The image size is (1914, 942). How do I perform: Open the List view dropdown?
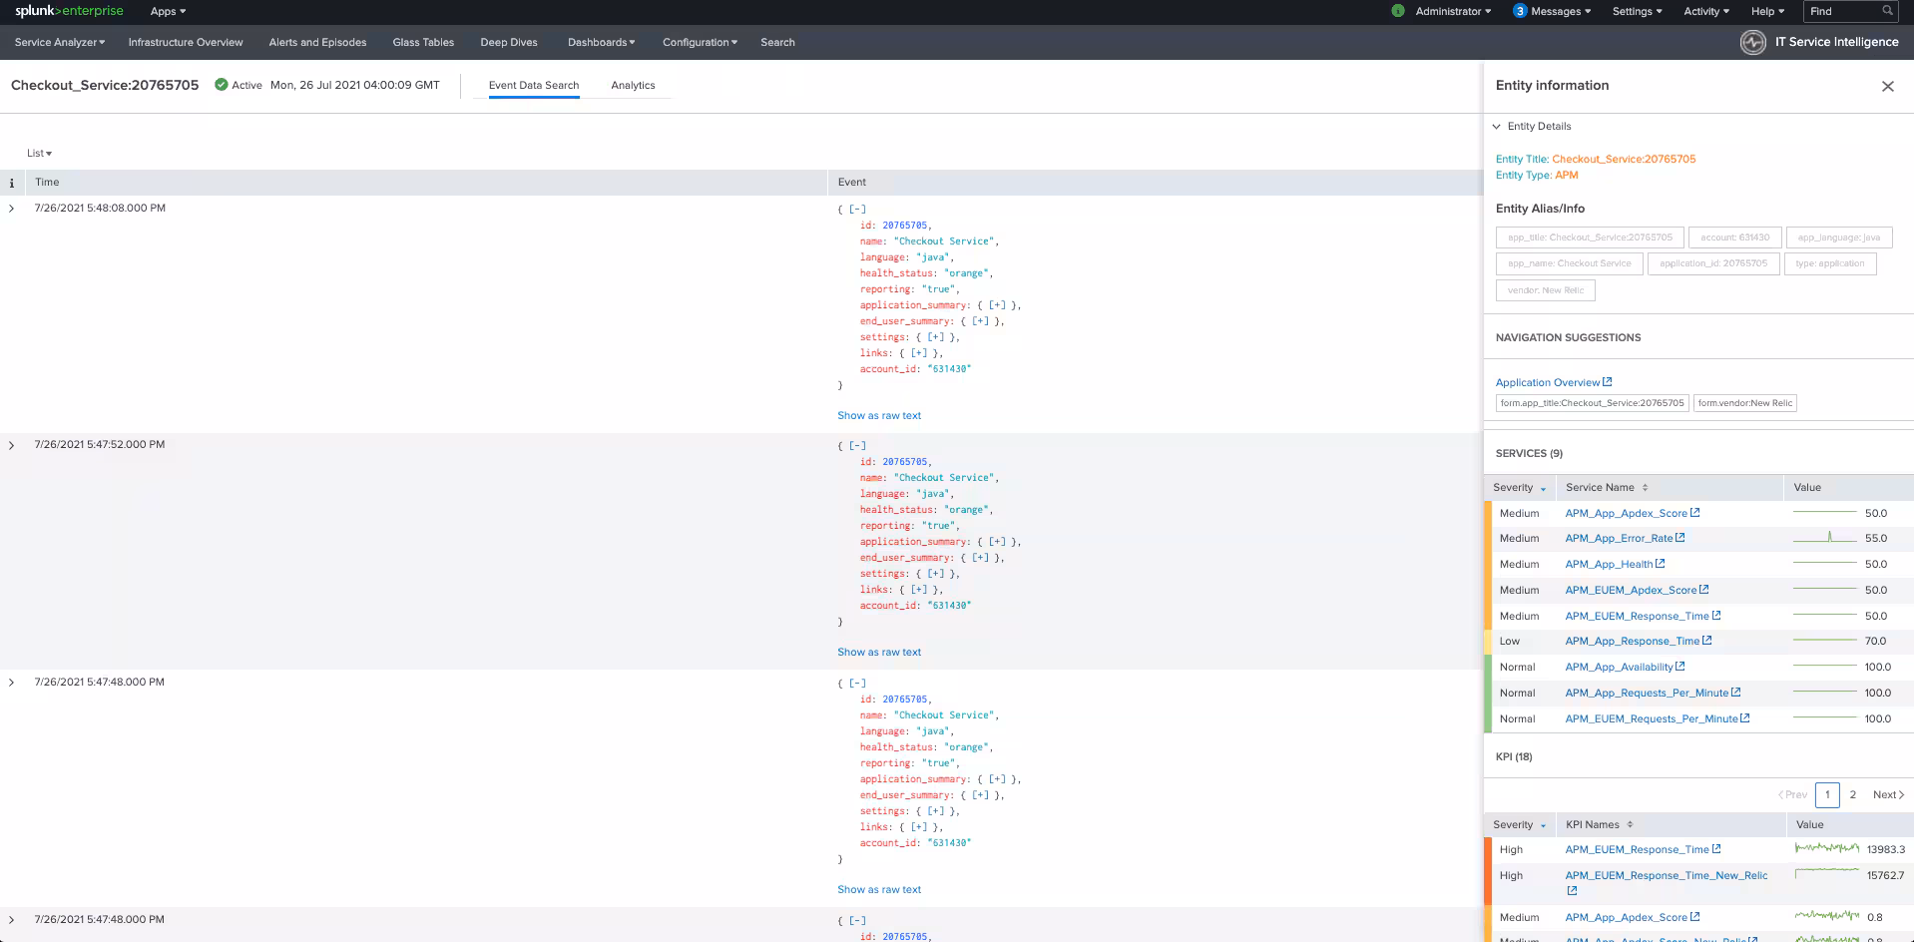tap(39, 154)
